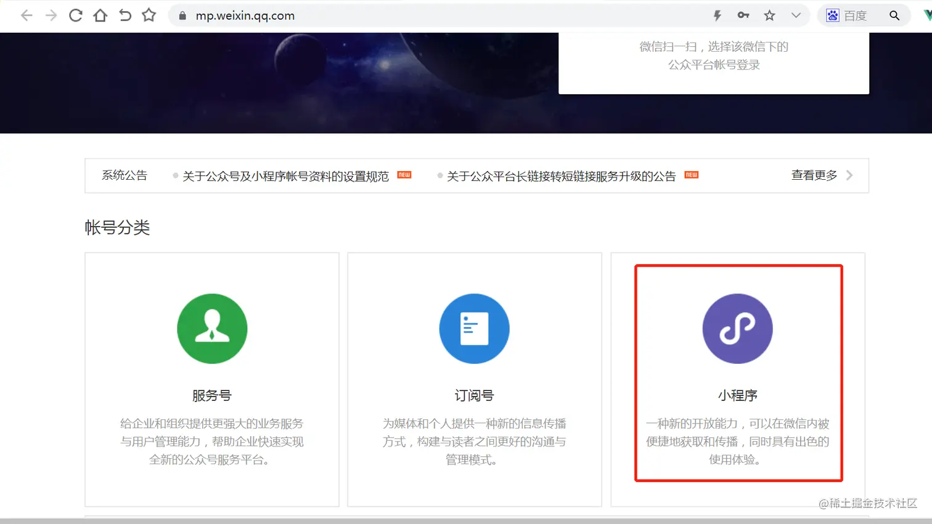Click the favorite star icon inside the address bar
Screen dimensions: 932x524
tap(769, 16)
